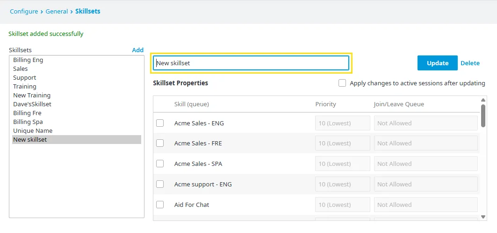Choose the Training skillset
This screenshot has height=233, width=497.
(77, 87)
